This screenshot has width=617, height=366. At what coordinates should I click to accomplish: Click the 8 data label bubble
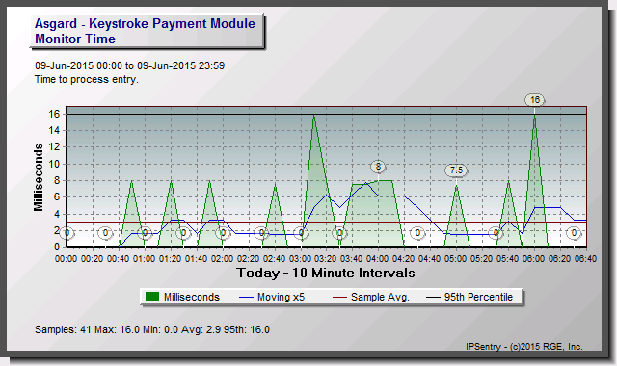[x=378, y=167]
